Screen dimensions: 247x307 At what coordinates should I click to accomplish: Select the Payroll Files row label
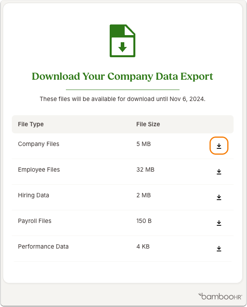[x=35, y=221]
